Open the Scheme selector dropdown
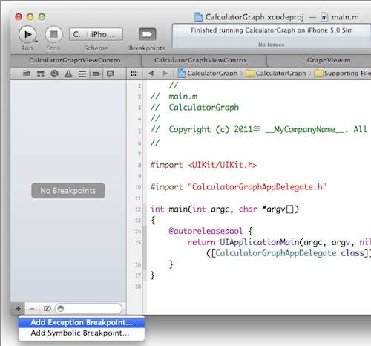Screen dimensions: 371x346 (96, 34)
